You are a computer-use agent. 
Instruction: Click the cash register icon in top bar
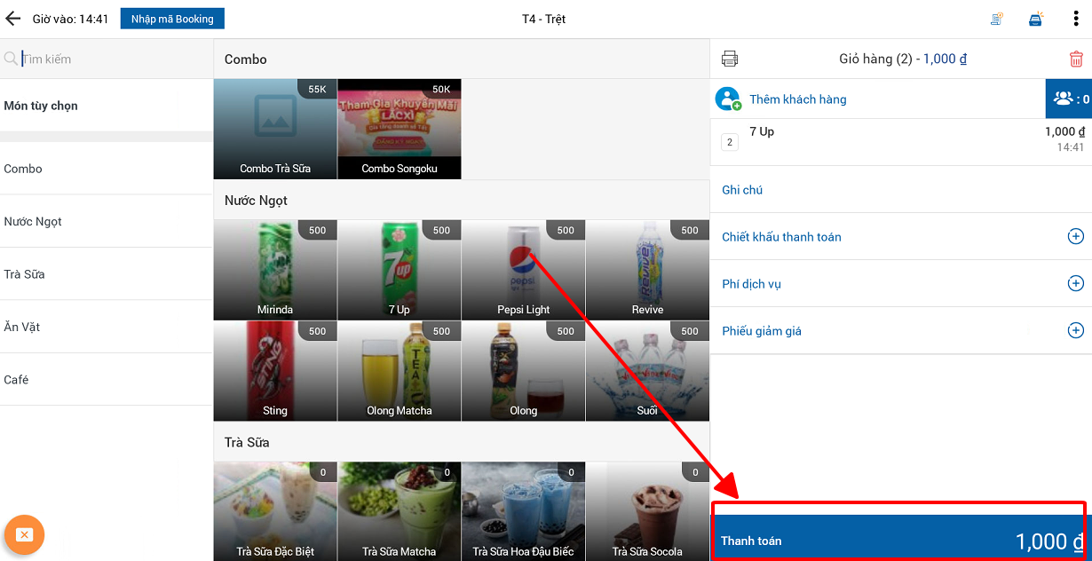pyautogui.click(x=1035, y=19)
